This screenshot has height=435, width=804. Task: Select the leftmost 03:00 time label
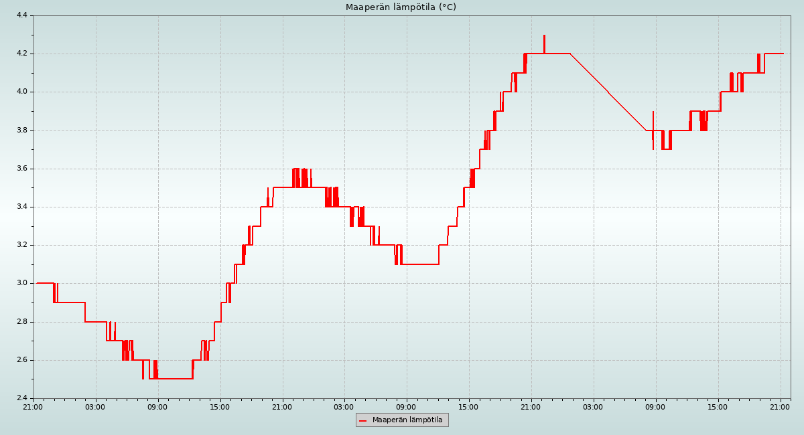point(95,406)
